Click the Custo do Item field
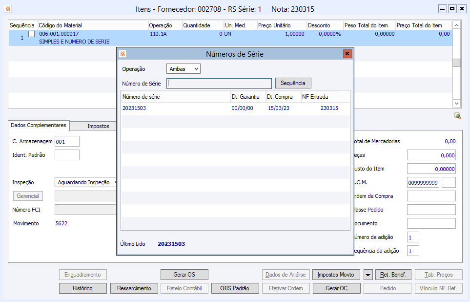 (x=431, y=169)
